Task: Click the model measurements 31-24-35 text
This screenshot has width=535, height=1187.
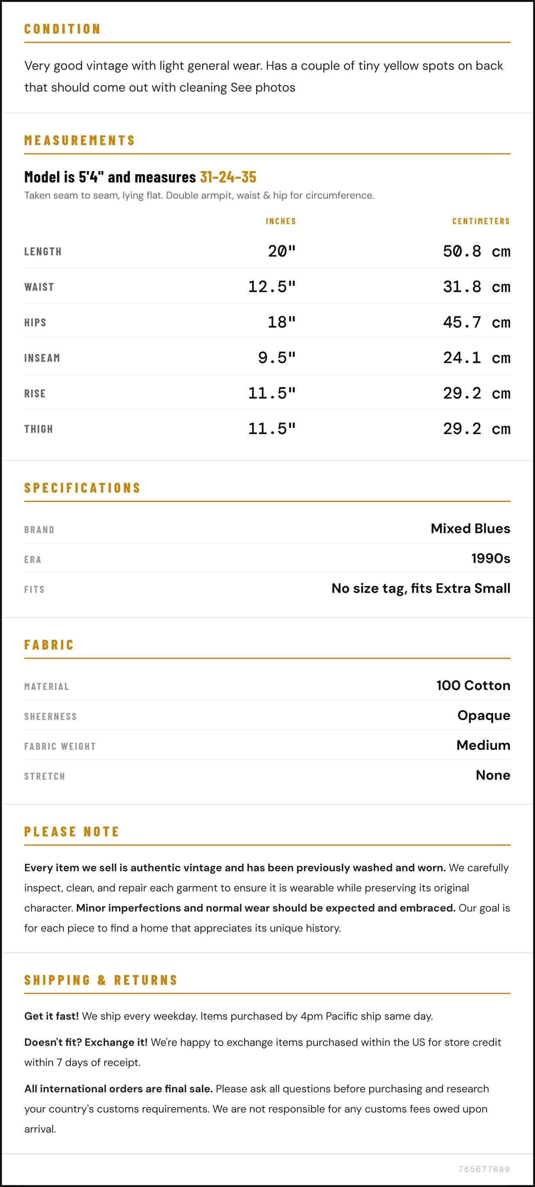Action: (x=228, y=177)
